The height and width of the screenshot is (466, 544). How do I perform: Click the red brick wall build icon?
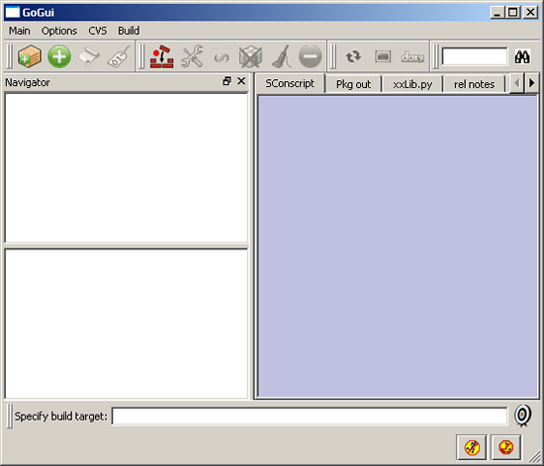pyautogui.click(x=161, y=56)
